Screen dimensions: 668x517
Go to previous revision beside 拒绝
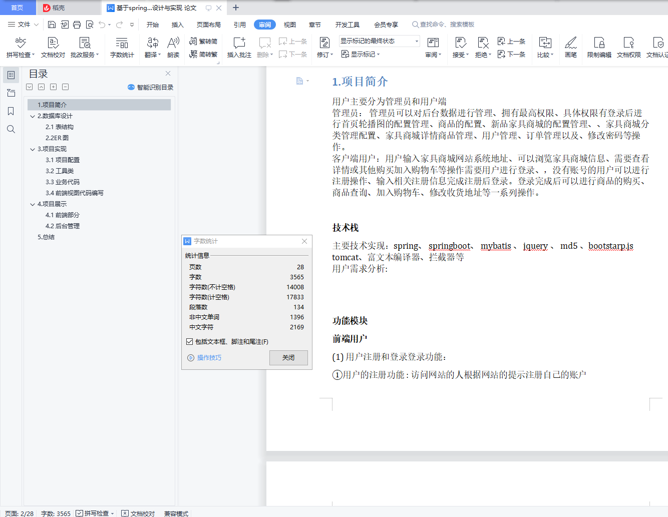point(511,42)
